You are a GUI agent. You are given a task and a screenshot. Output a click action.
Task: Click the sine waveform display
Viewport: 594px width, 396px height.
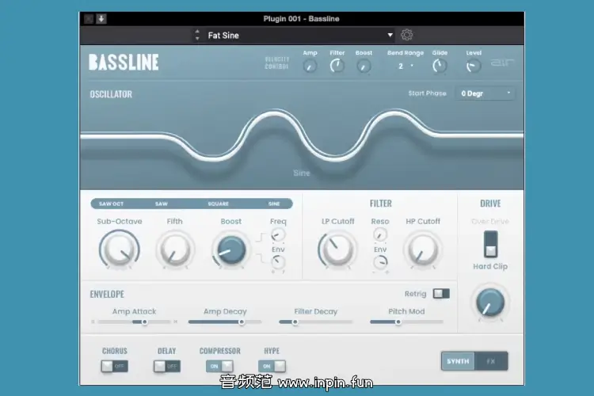point(302,137)
